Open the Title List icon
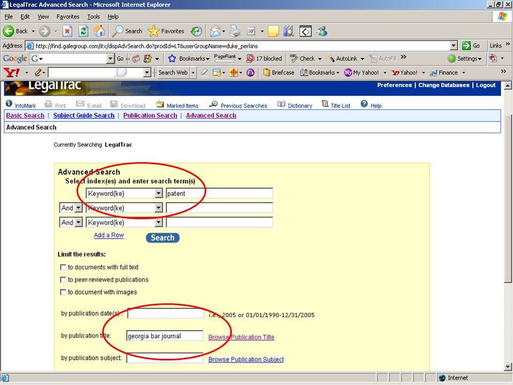 (x=325, y=104)
